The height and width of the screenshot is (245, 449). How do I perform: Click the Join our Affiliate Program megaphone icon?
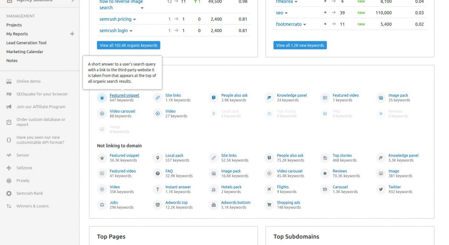click(x=9, y=107)
